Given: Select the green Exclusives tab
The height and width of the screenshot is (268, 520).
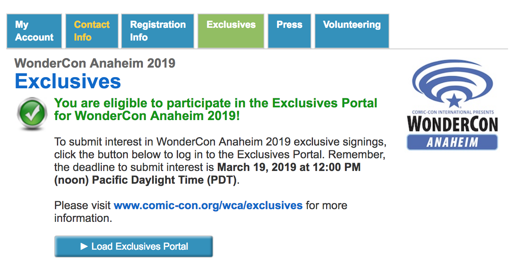Looking at the screenshot, I should click(x=231, y=31).
